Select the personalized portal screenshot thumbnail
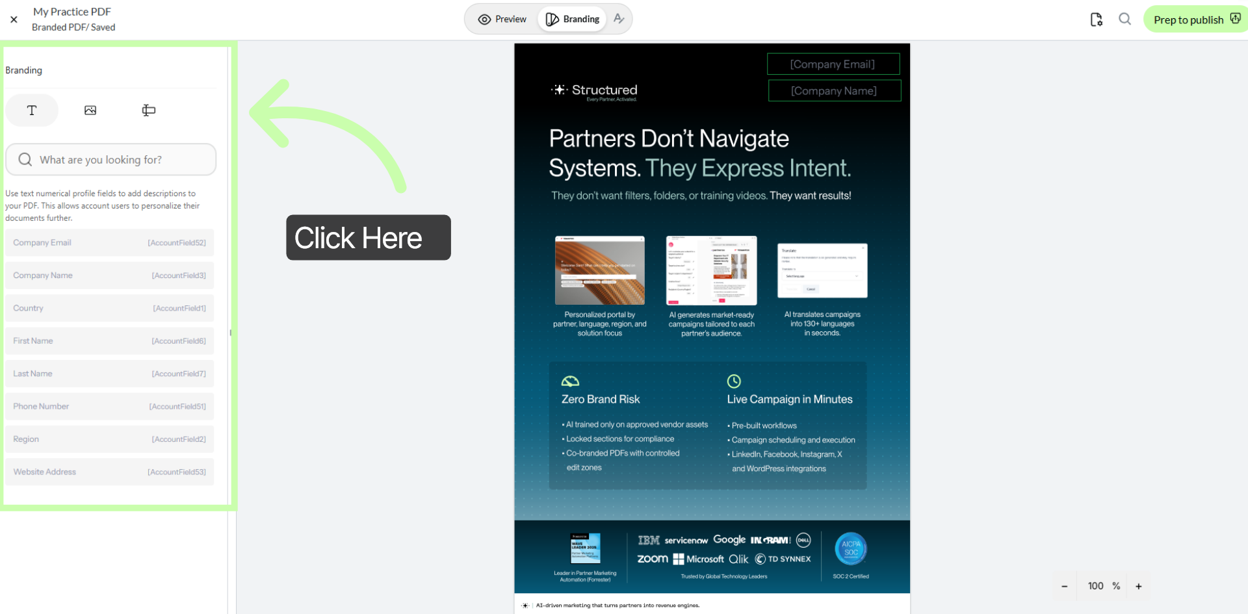1248x614 pixels. point(600,270)
